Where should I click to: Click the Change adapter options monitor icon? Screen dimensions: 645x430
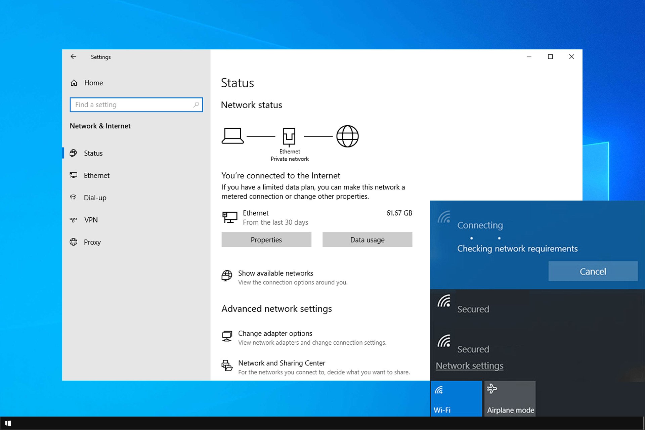click(227, 336)
